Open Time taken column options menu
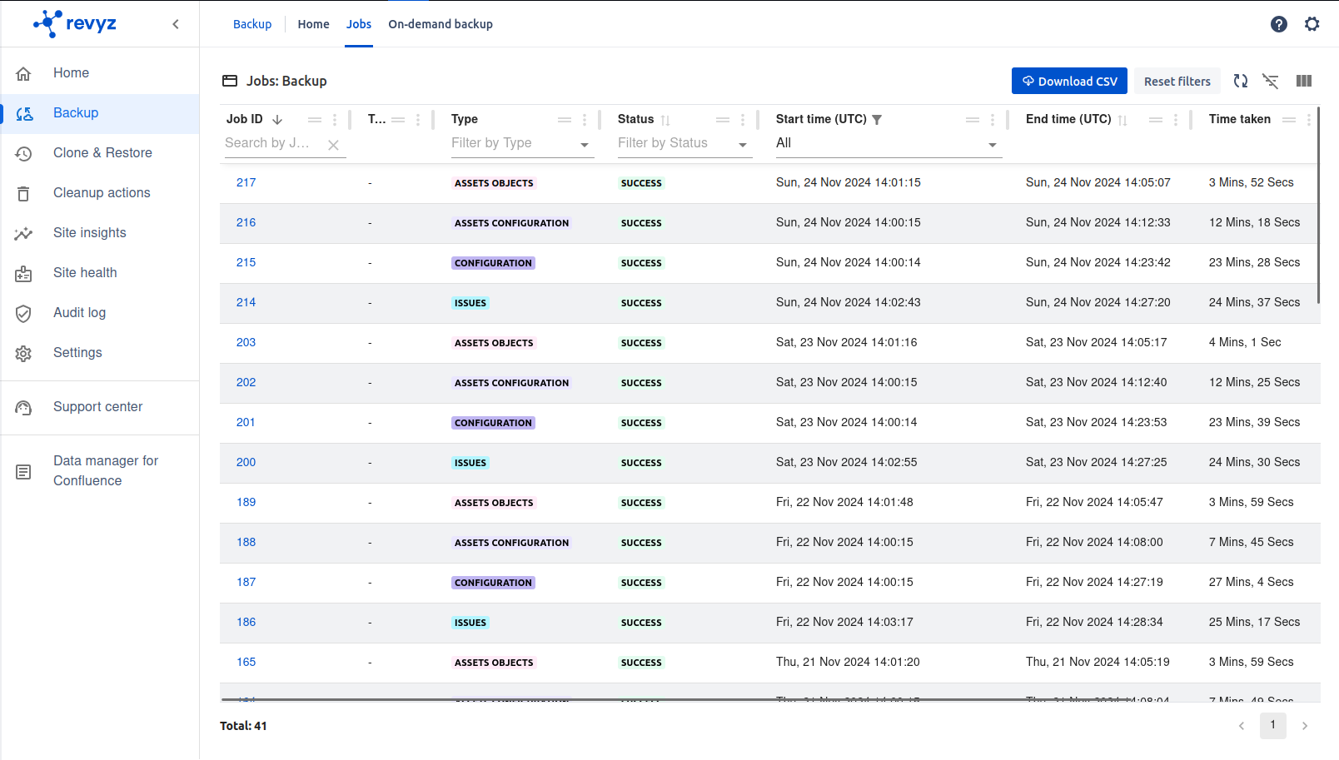The width and height of the screenshot is (1339, 760). (x=1309, y=120)
